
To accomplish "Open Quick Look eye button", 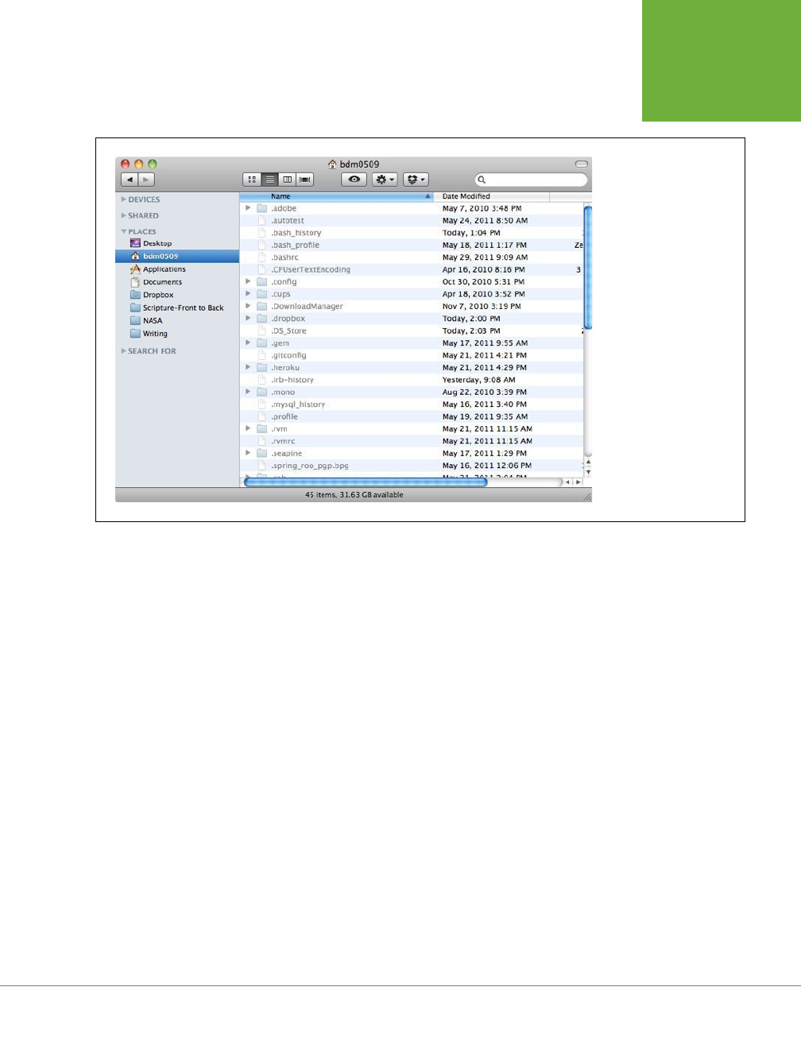I will click(x=354, y=180).
